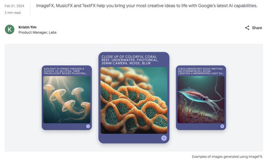Click the 2 min read label

[x=13, y=13]
